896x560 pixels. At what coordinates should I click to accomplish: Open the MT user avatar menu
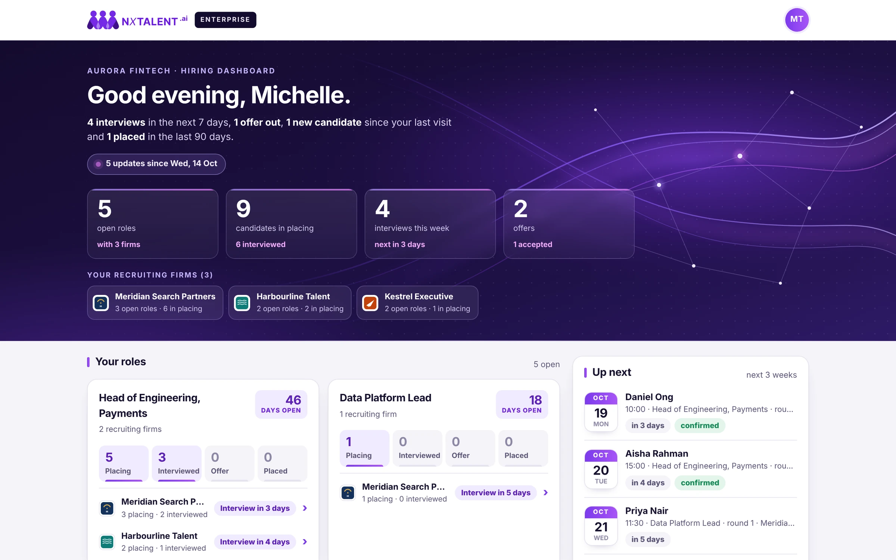(x=797, y=19)
